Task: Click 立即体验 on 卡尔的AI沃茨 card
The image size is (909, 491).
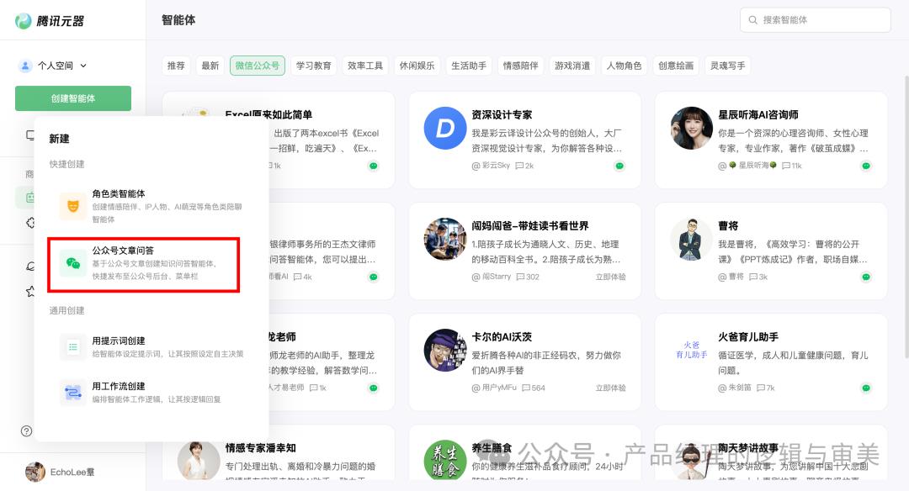Action: (610, 388)
